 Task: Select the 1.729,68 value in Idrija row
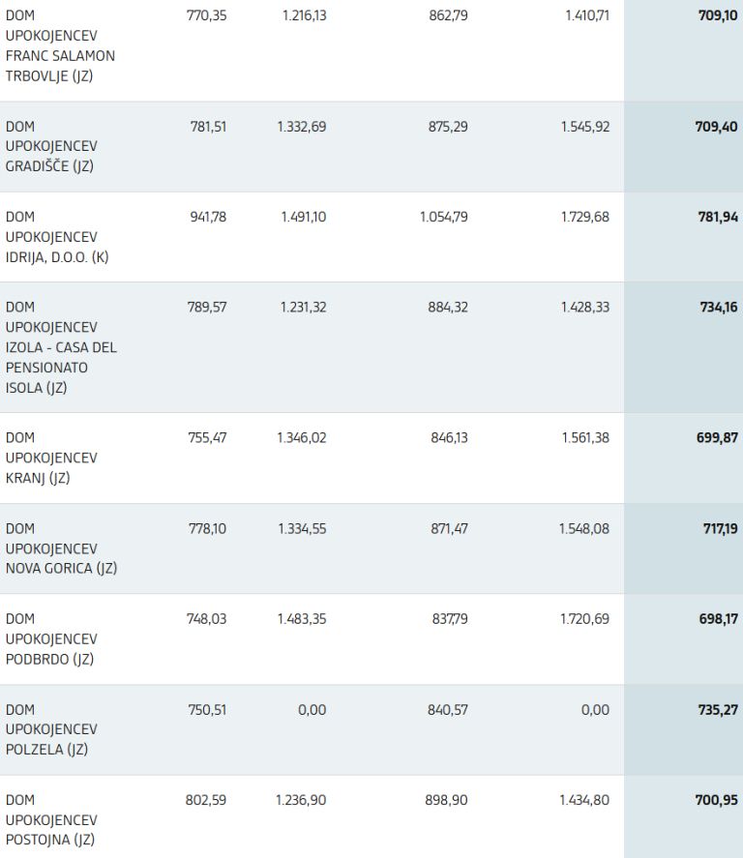pyautogui.click(x=584, y=217)
